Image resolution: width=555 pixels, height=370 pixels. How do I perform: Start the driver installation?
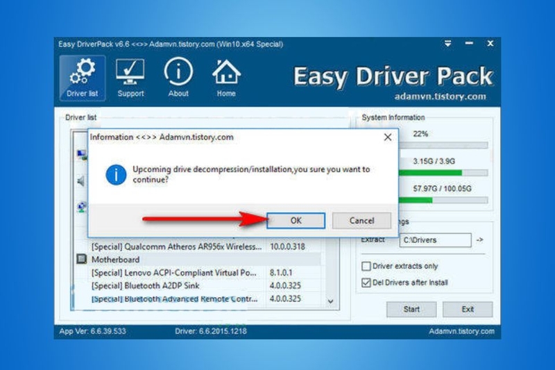(x=411, y=310)
